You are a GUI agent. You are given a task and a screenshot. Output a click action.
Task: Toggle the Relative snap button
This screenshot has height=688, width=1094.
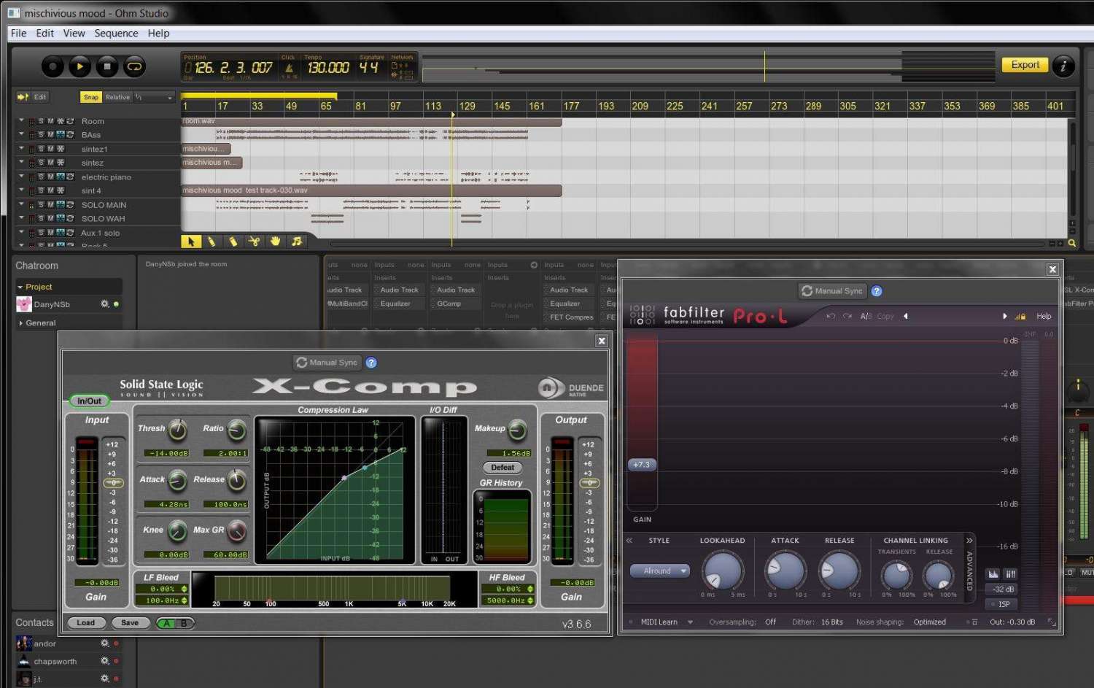(x=117, y=97)
